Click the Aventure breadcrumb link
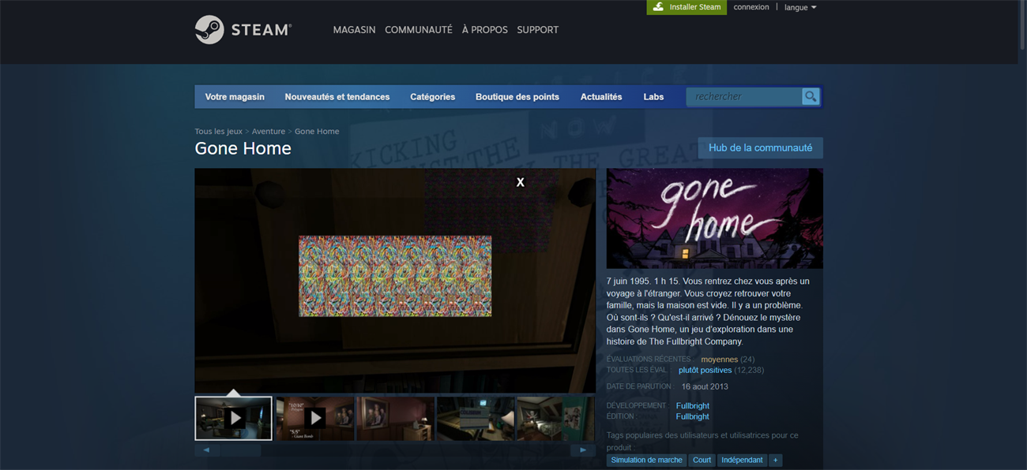1027x470 pixels. (x=269, y=132)
